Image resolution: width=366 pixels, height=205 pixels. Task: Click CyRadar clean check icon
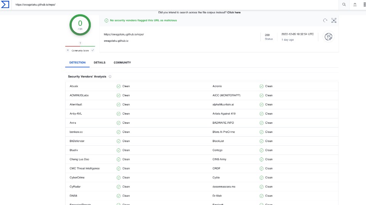[118, 187]
